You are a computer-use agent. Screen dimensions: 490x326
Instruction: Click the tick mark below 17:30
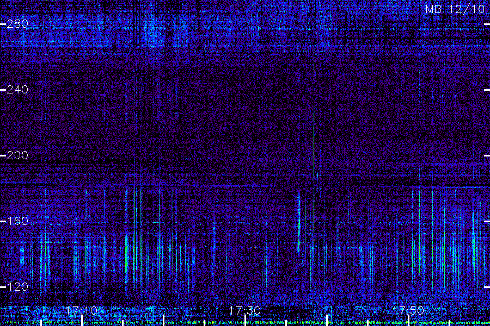coord(245,321)
